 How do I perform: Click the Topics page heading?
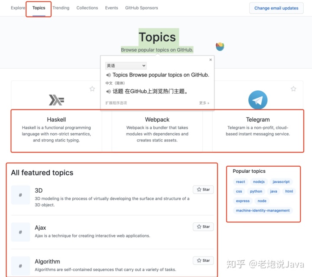click(157, 37)
